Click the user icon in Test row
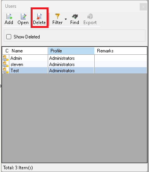Image resolution: width=149 pixels, height=172 pixels. (5, 71)
